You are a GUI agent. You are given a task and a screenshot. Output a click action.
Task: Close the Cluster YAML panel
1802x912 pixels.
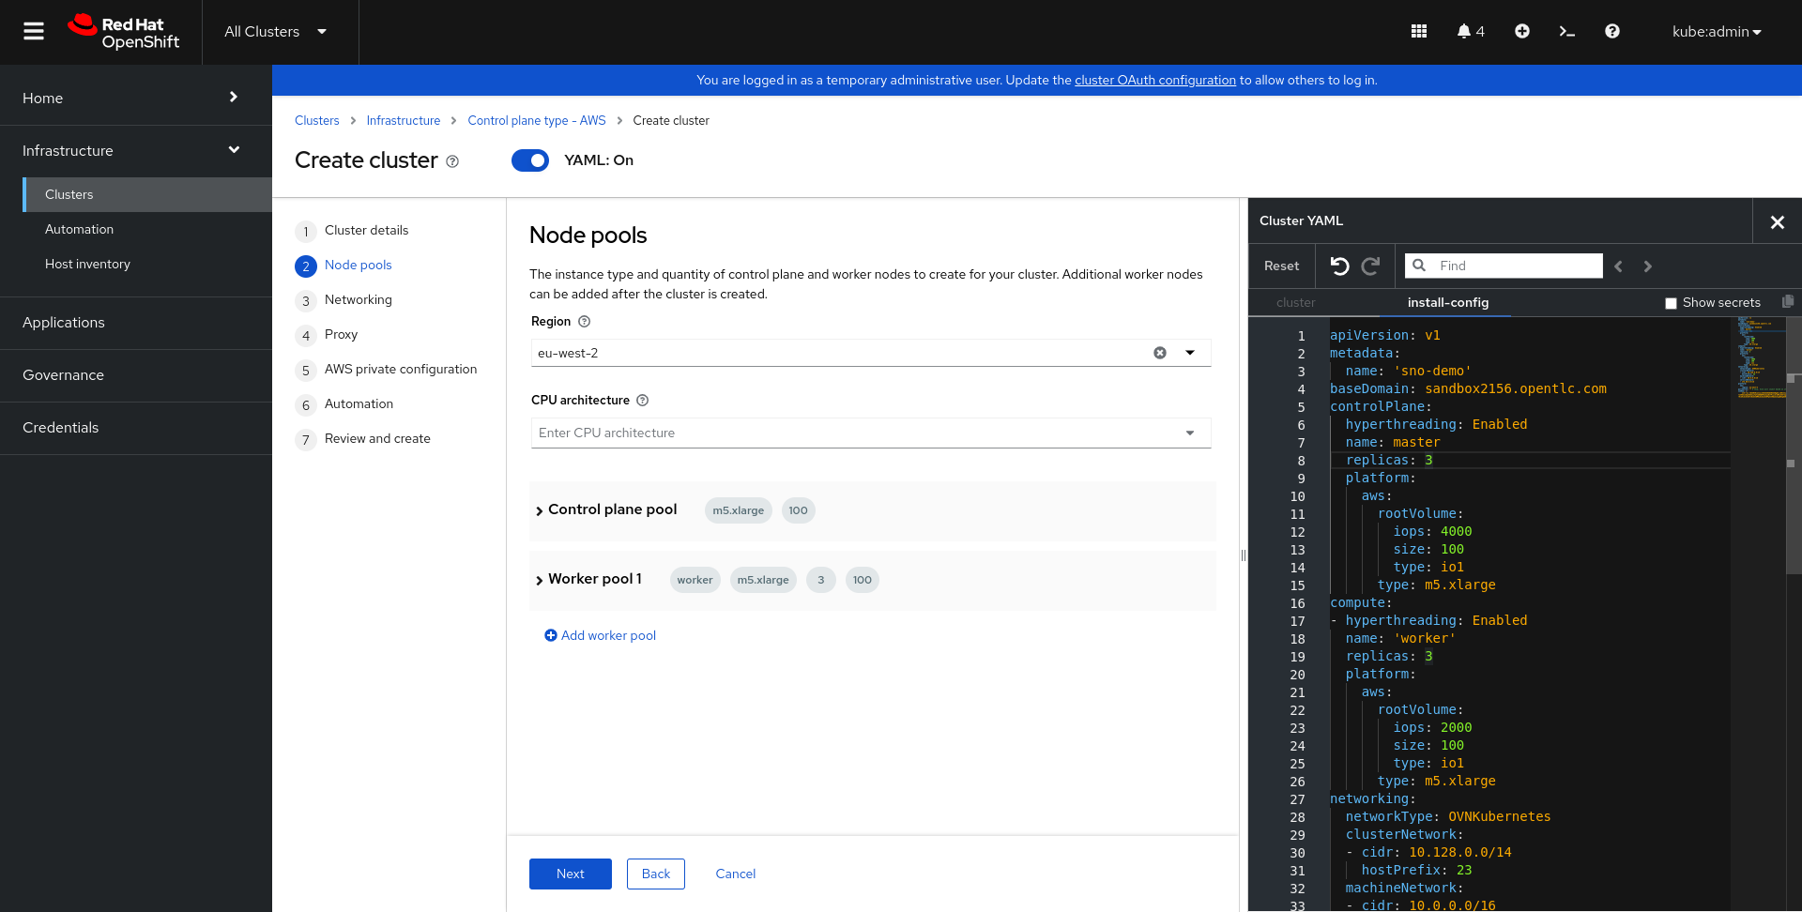coord(1778,222)
